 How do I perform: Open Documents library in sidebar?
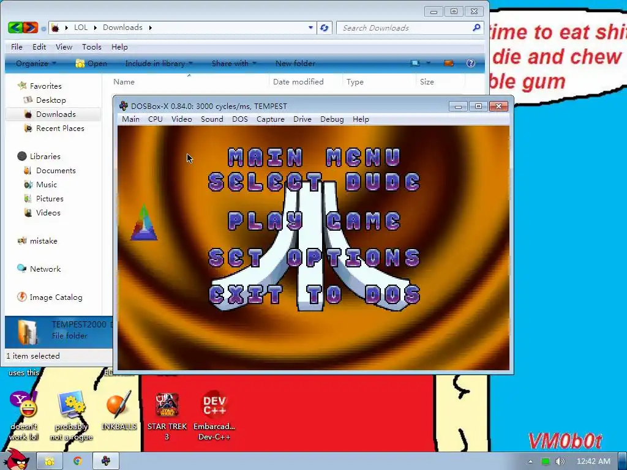pos(56,170)
